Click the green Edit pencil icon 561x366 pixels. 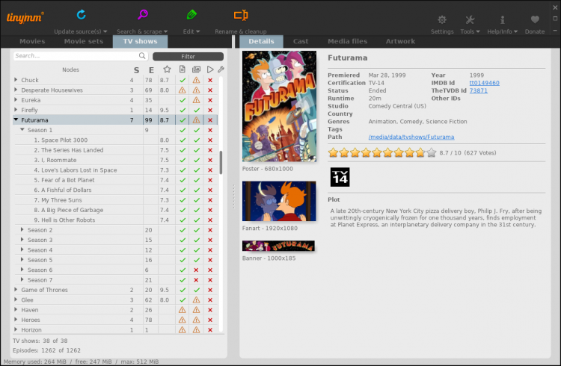(191, 14)
